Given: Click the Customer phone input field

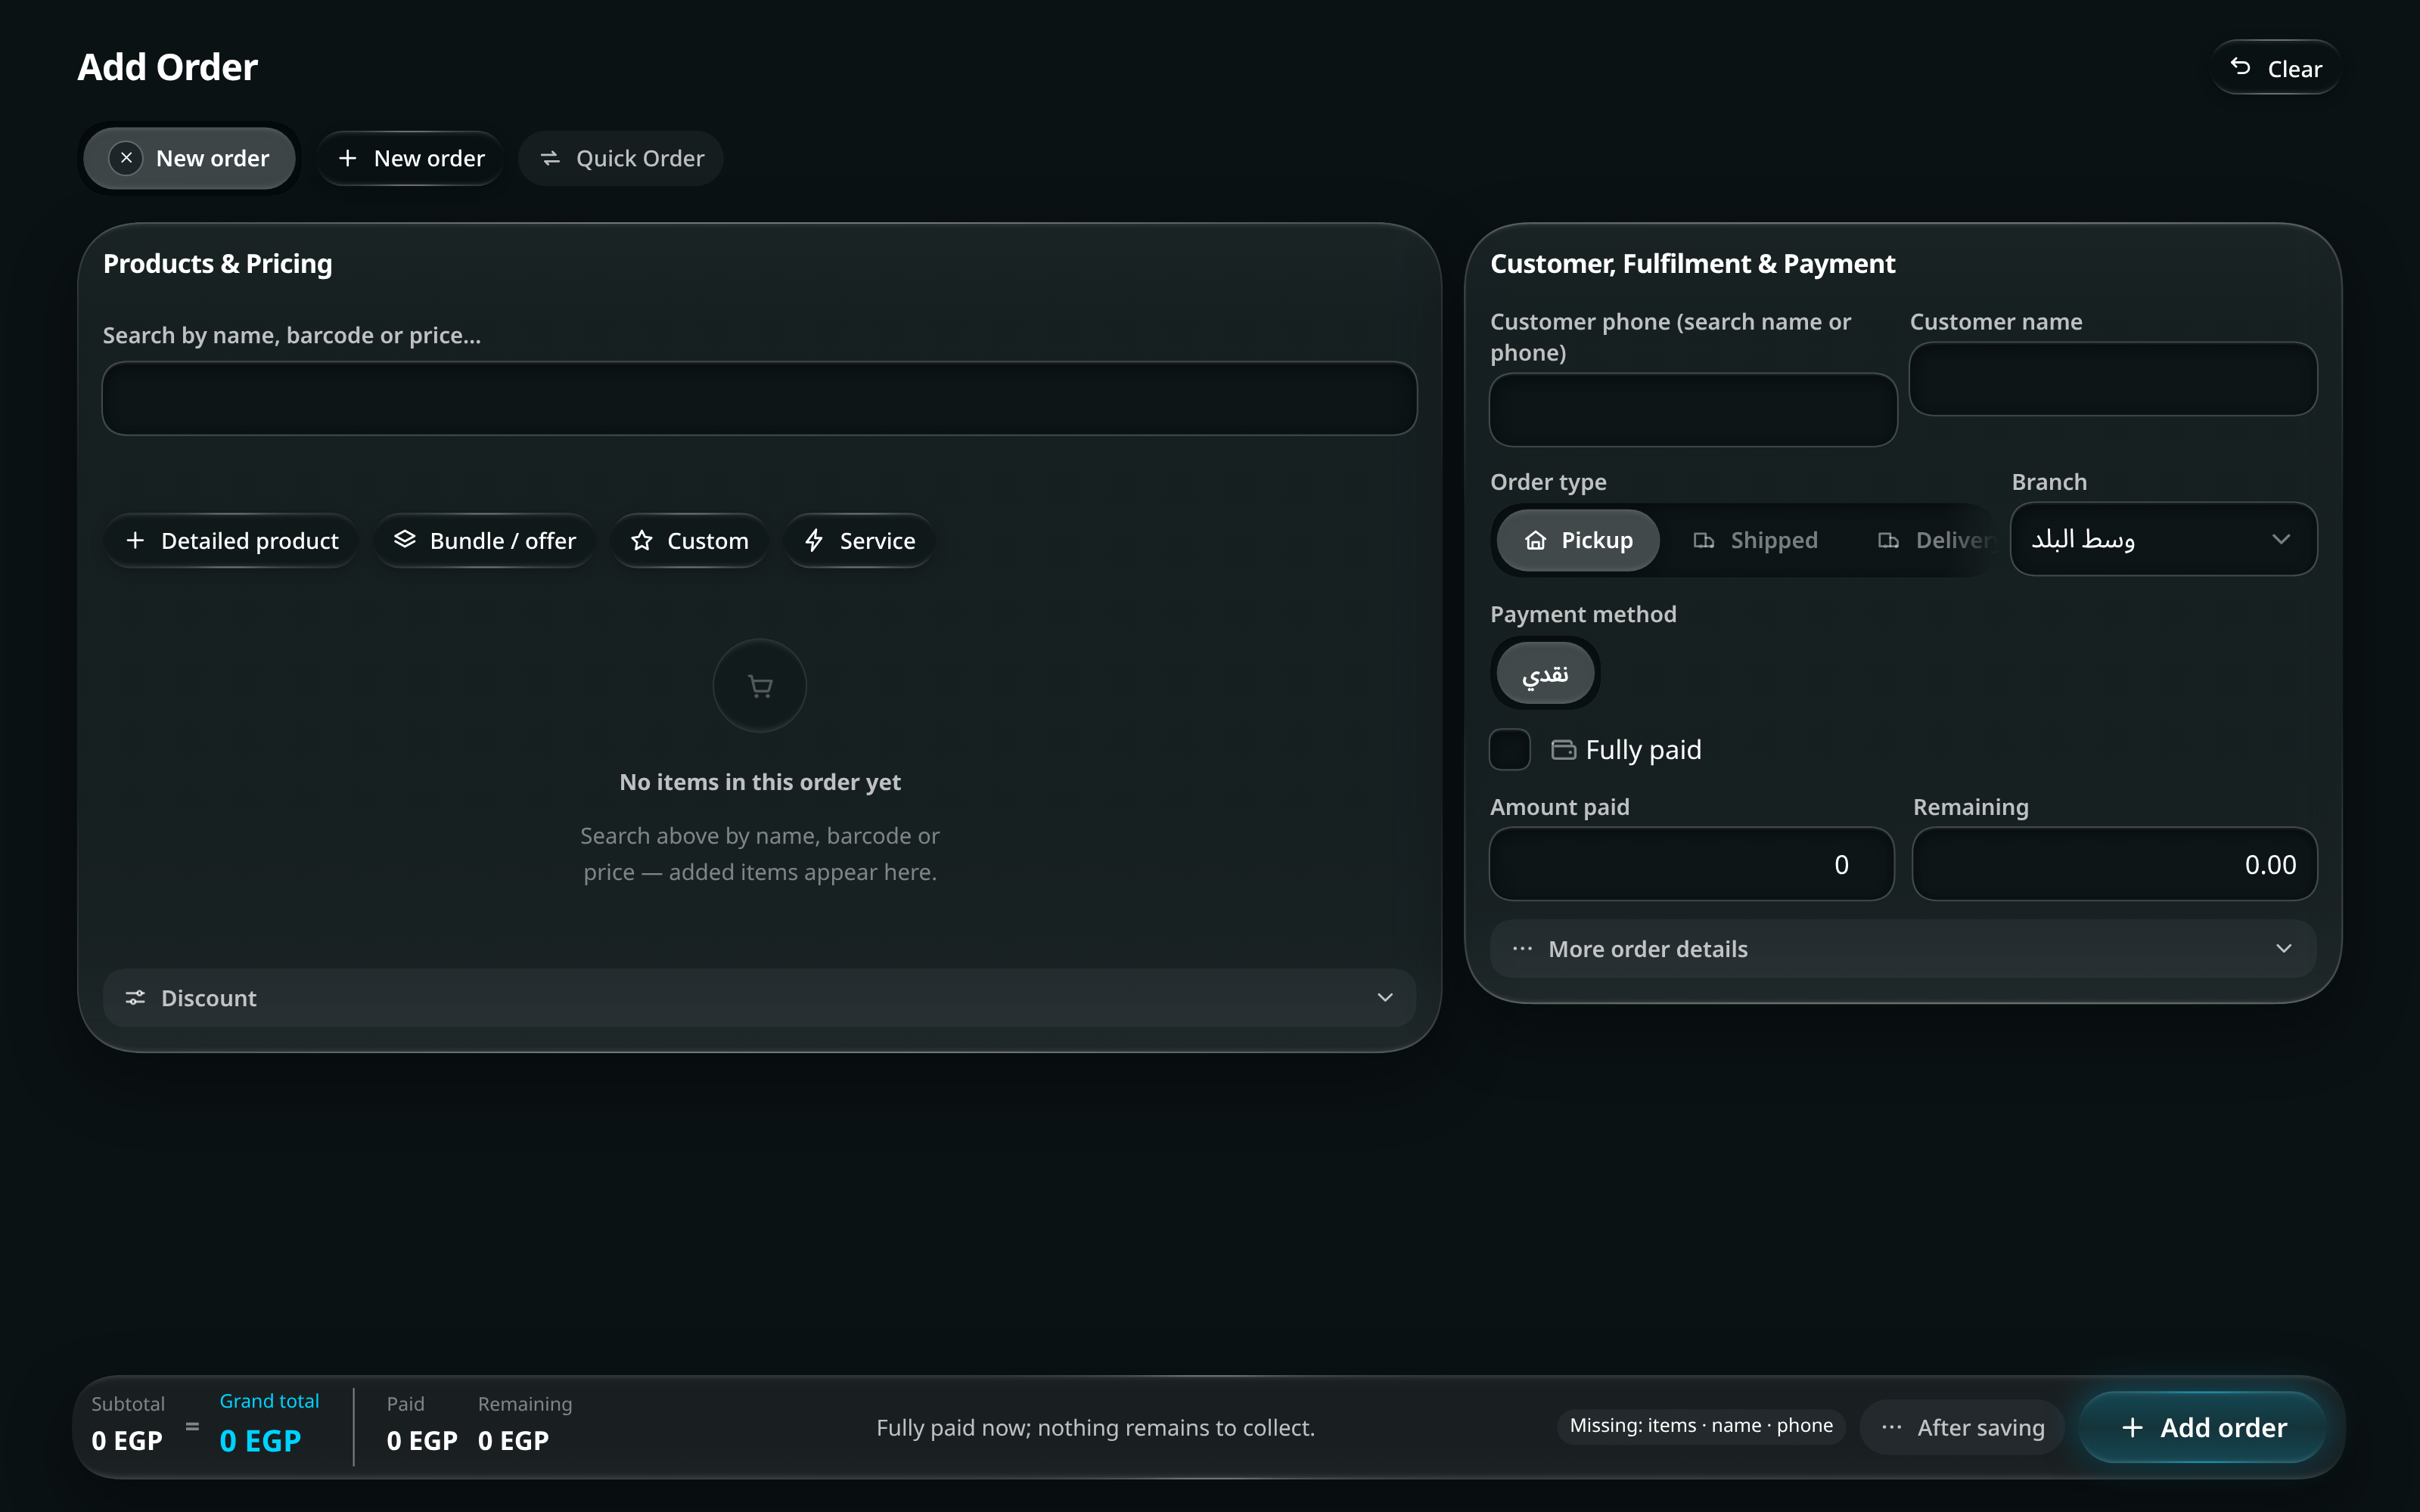Looking at the screenshot, I should 1693,410.
